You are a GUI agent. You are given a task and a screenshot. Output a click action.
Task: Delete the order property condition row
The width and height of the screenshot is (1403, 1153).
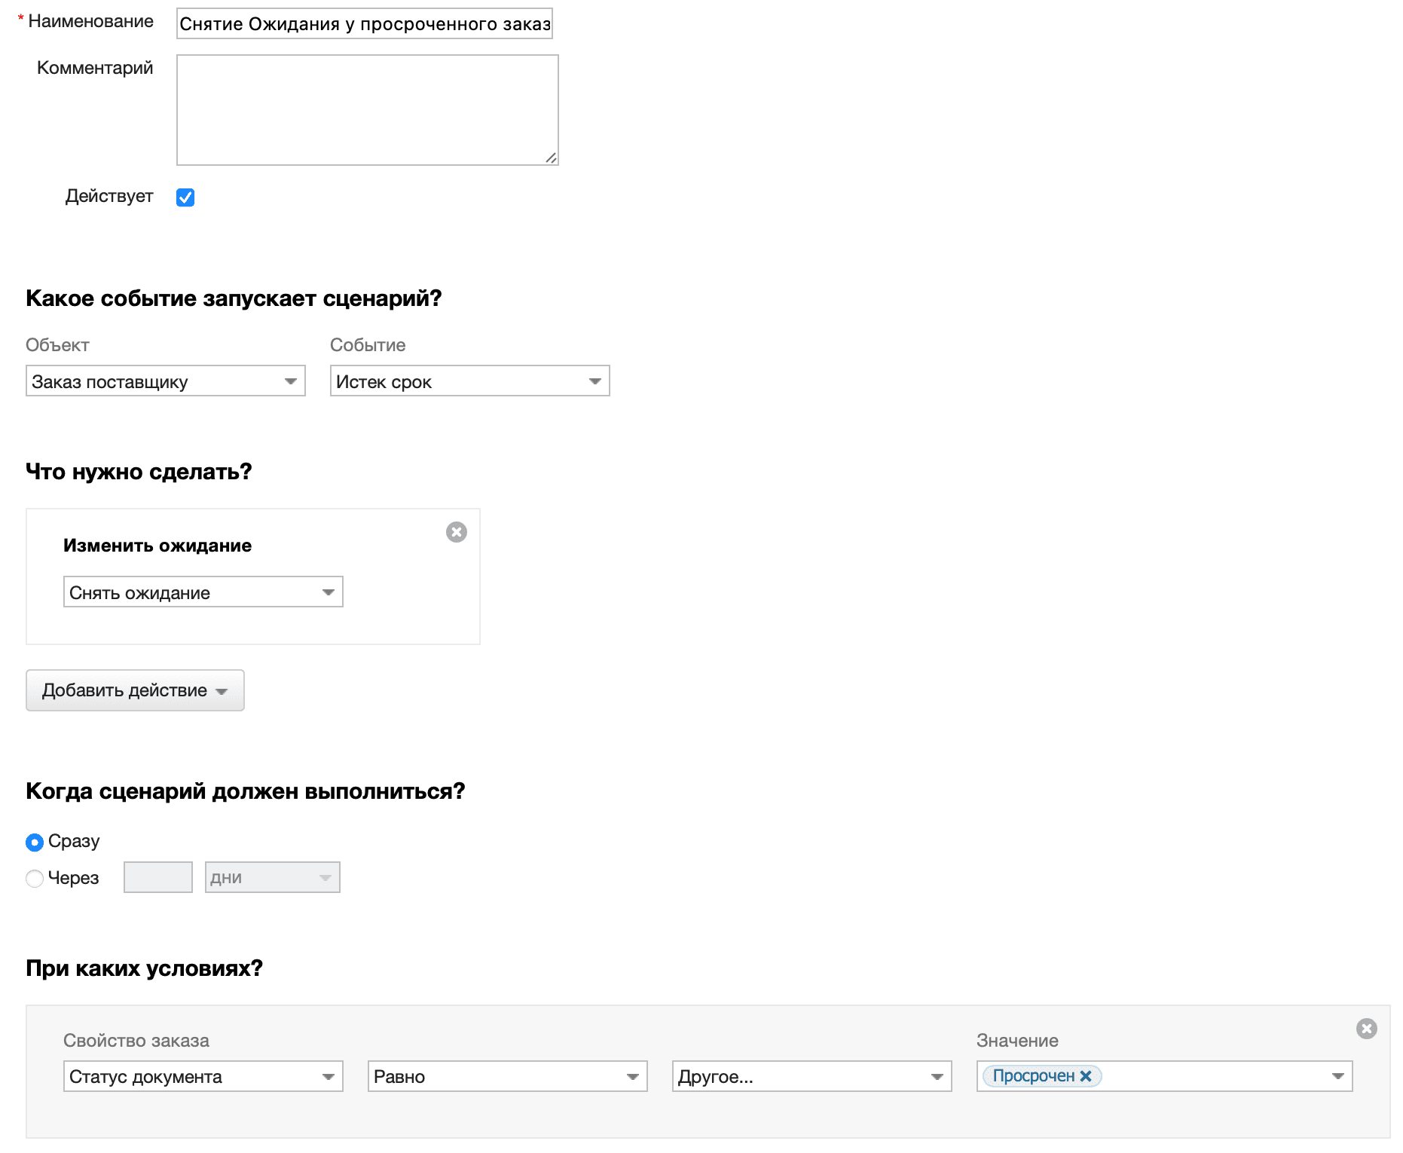pos(1366,1029)
